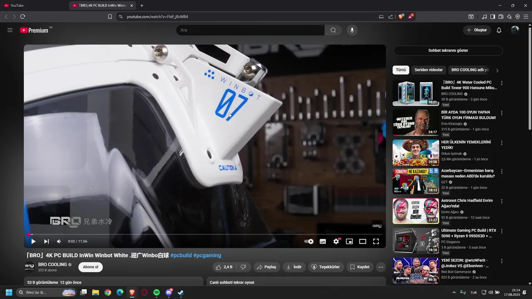Play the video

click(x=33, y=241)
